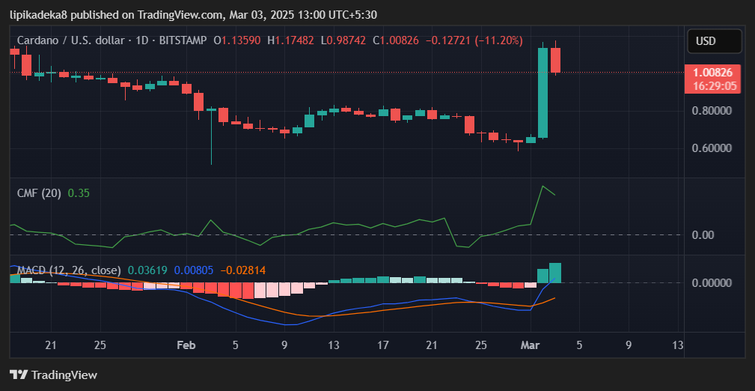
Task: Click the MACD (12, 26, close) indicator label
Action: click(69, 270)
